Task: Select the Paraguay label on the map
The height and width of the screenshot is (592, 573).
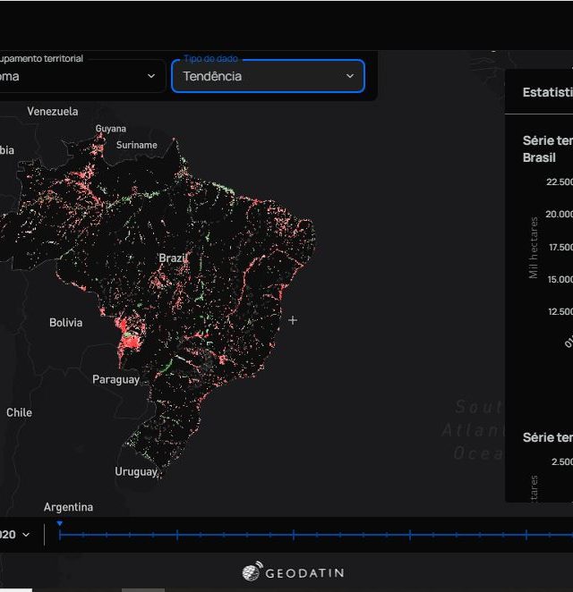Action: tap(115, 380)
